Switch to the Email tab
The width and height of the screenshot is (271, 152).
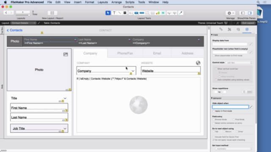click(157, 53)
